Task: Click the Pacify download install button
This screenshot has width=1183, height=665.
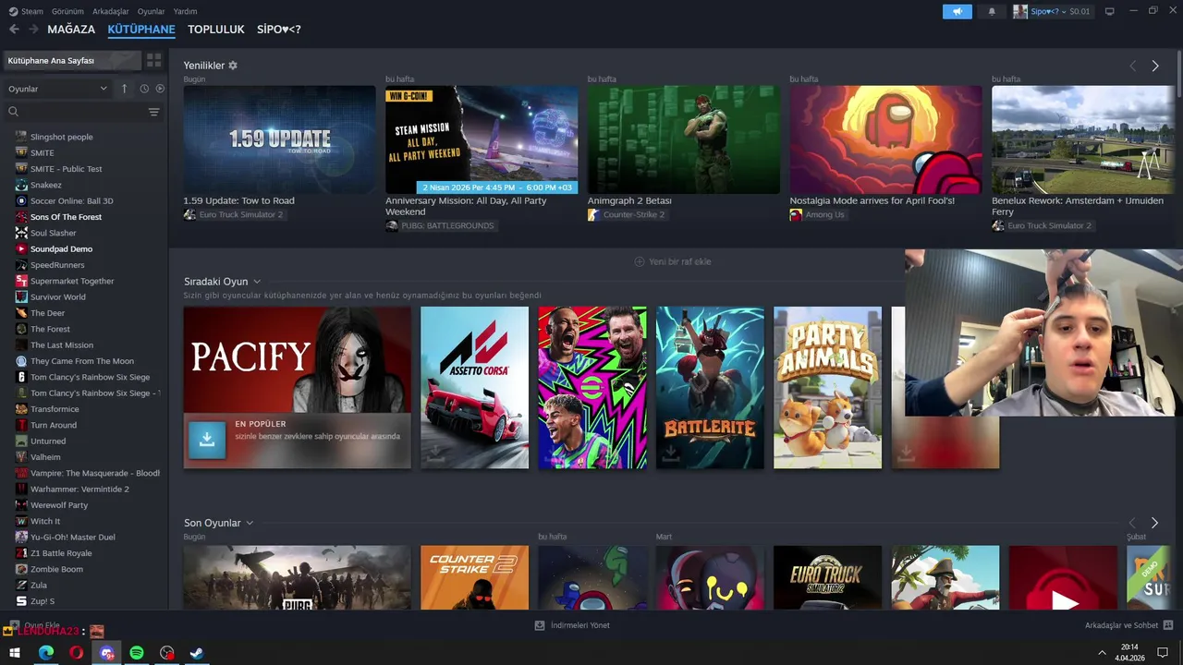Action: (x=207, y=441)
